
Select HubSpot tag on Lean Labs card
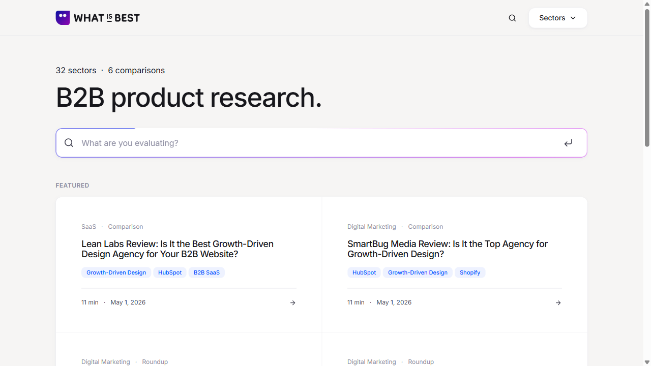tap(170, 272)
